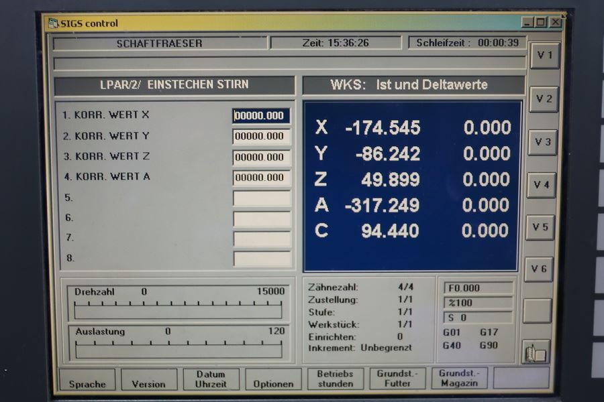Click the V 5 side button
Viewport: 604px width, 402px height.
540,227
